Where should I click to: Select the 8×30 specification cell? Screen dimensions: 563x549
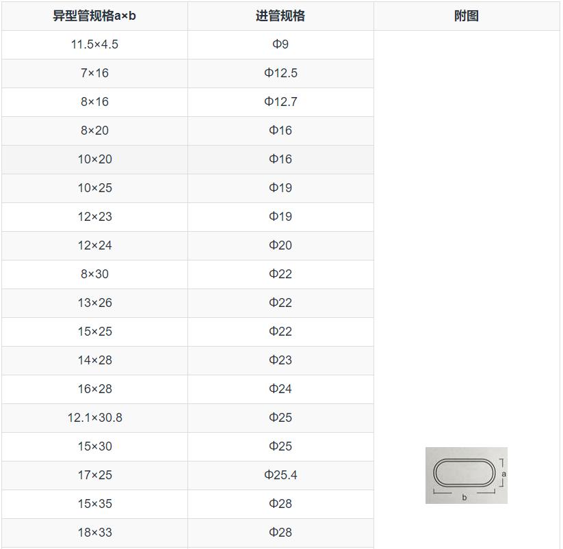point(94,273)
